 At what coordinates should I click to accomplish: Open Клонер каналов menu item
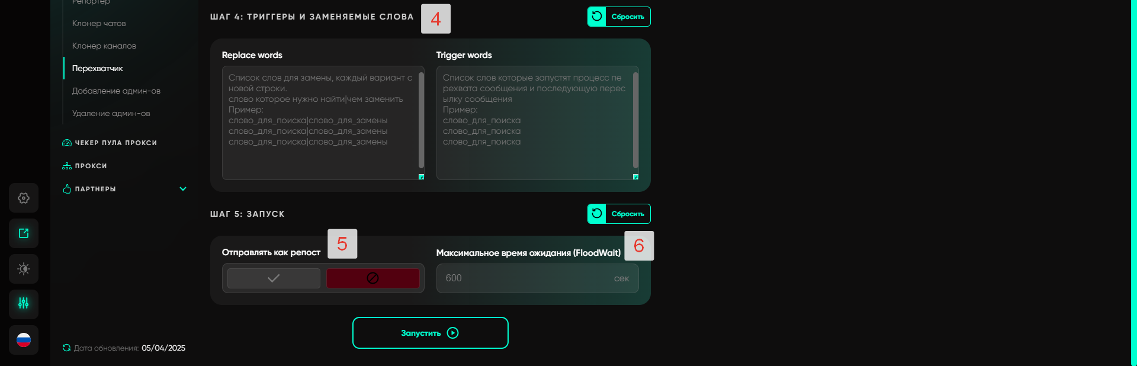click(x=104, y=46)
